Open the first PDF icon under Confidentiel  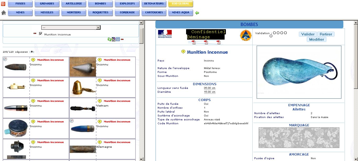tap(194, 42)
